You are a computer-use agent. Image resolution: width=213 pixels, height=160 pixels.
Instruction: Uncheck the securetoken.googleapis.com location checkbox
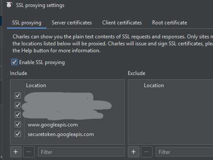point(18,134)
